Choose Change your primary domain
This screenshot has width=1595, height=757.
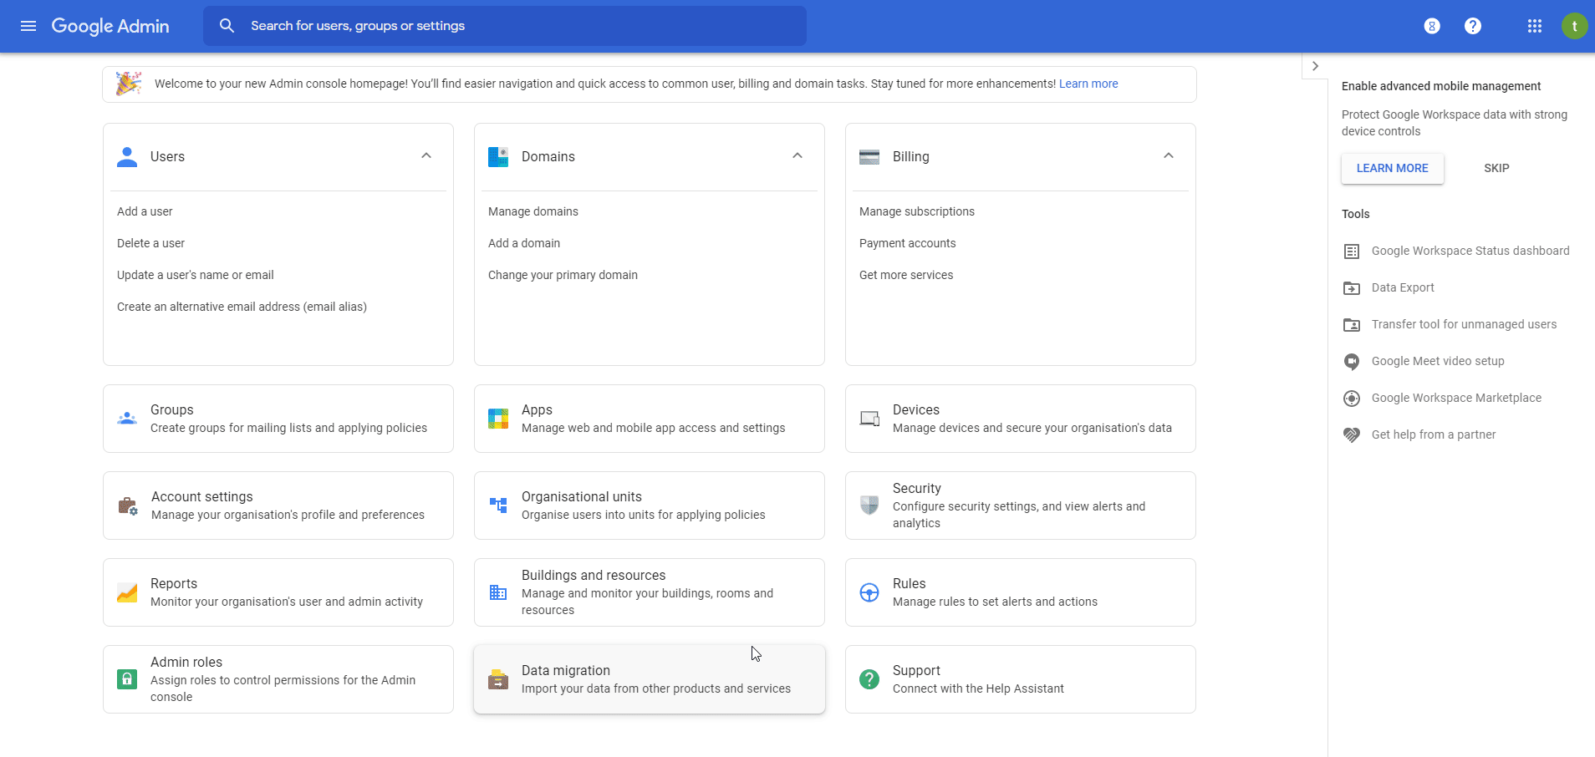563,275
